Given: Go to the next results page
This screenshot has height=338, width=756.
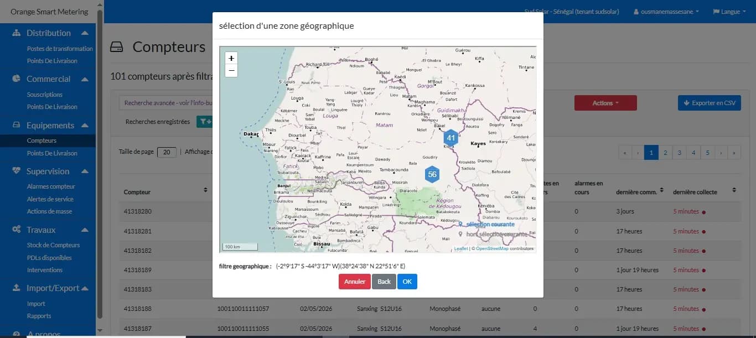Looking at the screenshot, I should coord(721,153).
